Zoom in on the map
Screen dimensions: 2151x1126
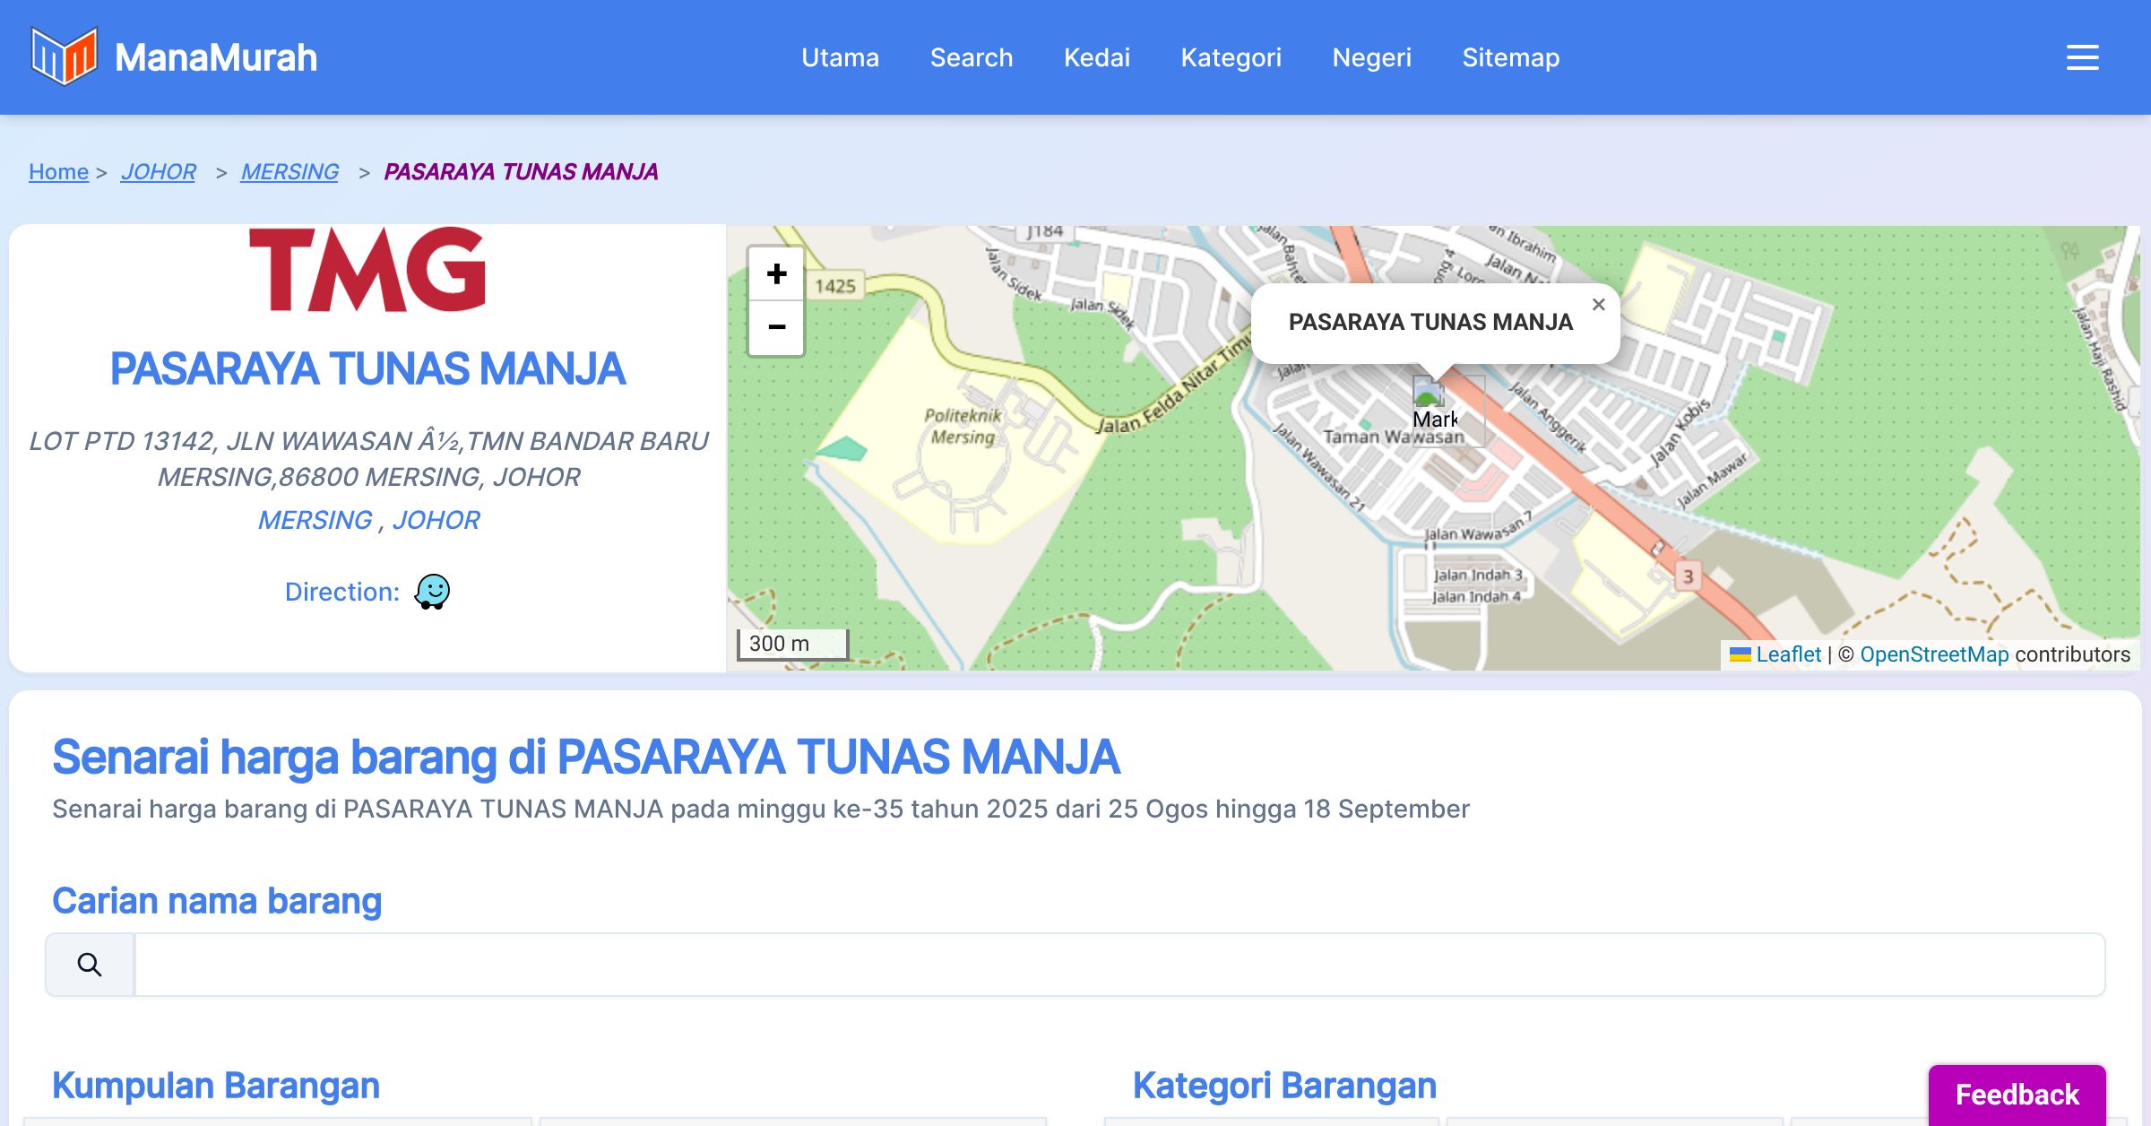pos(776,274)
